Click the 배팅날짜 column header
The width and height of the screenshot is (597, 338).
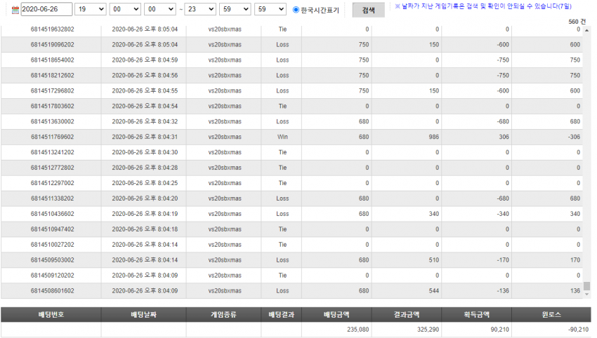pos(143,315)
